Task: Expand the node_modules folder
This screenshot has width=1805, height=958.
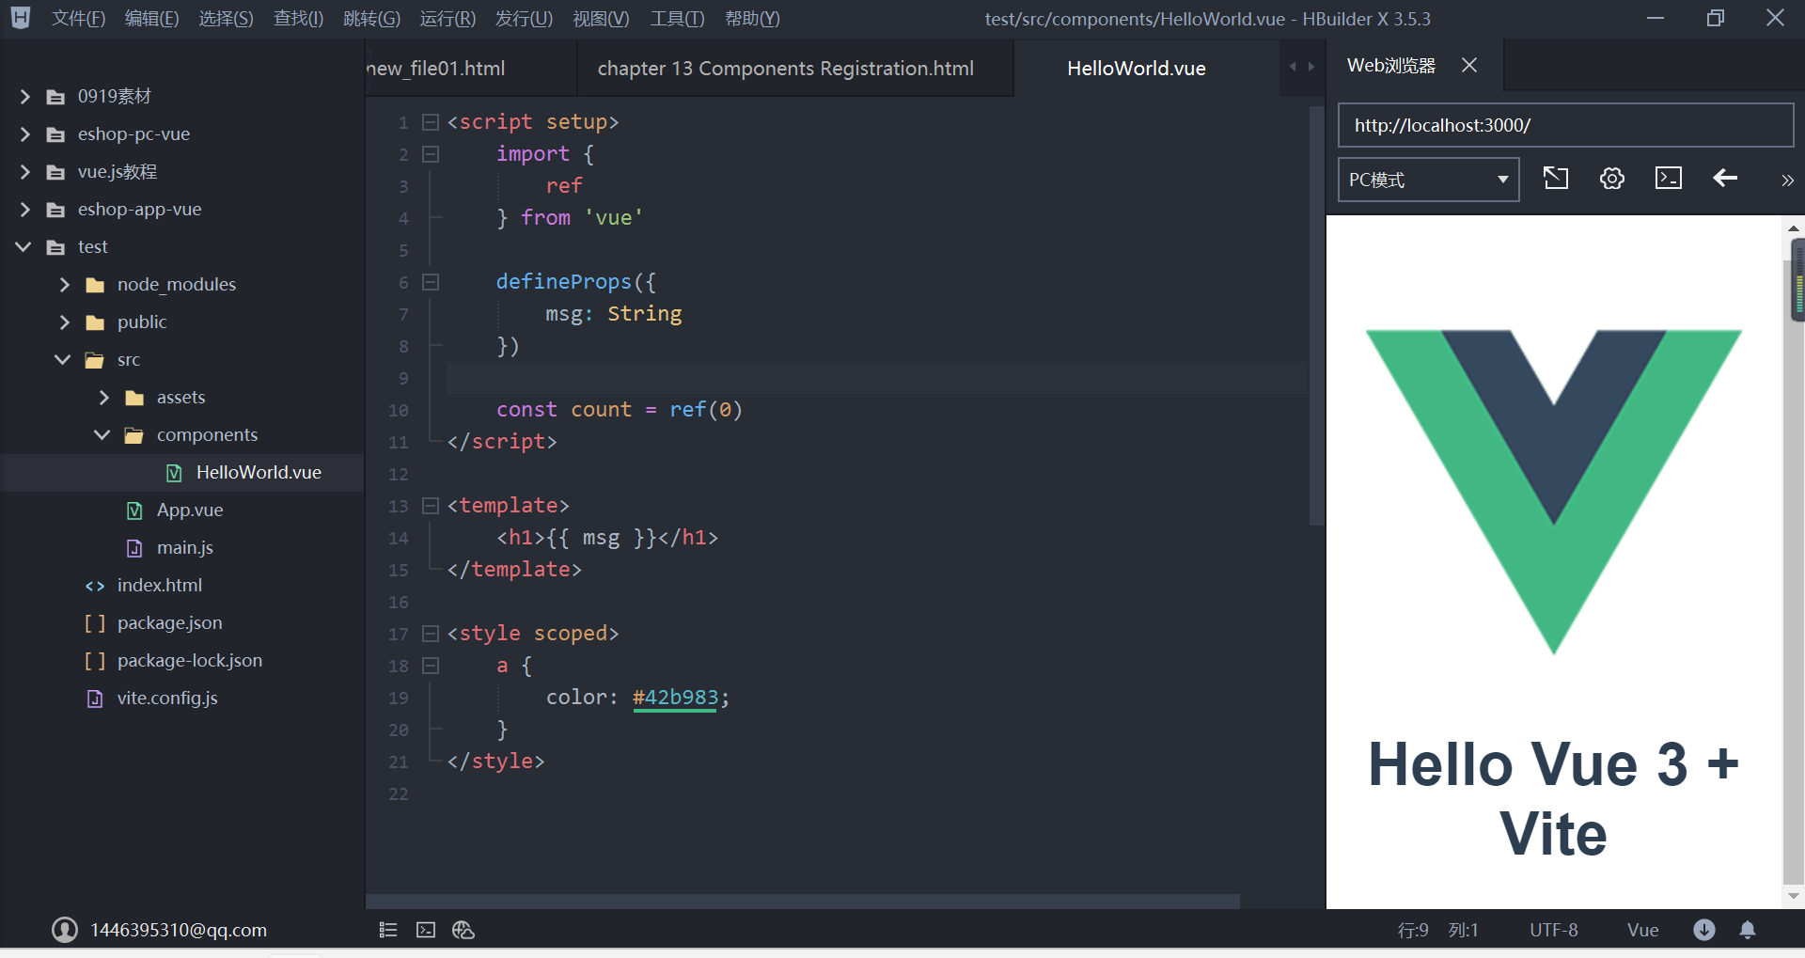Action: (x=65, y=285)
